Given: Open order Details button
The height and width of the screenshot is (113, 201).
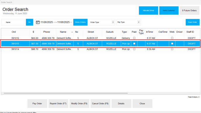Looking at the screenshot, I should pos(121,104).
